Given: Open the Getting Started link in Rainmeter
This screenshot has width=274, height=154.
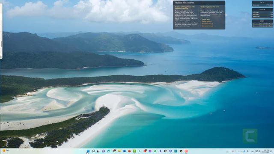Looking at the screenshot, I should [206, 22].
